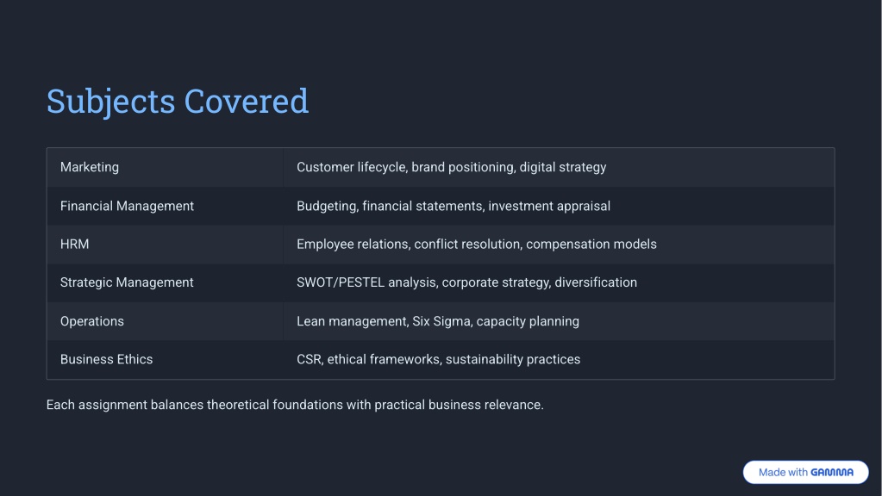Click the Business Ethics cell

[165, 359]
